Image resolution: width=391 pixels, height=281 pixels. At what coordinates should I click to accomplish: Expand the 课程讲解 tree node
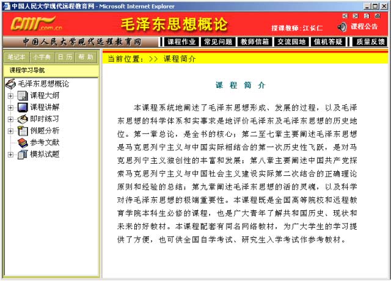[x=10, y=108]
